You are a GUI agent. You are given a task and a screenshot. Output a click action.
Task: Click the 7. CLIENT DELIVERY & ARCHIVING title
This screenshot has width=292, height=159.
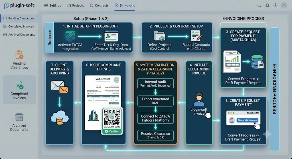(x=59, y=69)
